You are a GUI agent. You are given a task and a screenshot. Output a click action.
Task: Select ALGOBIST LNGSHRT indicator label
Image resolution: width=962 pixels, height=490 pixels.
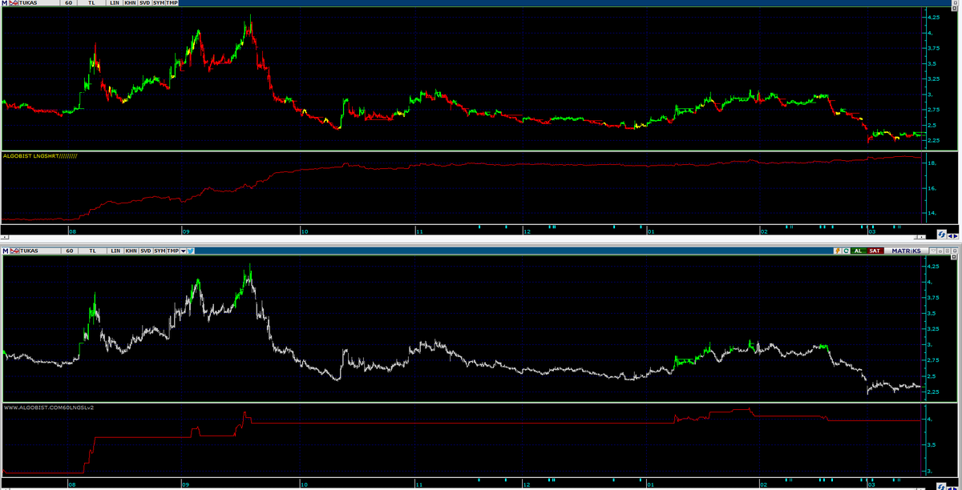(40, 156)
